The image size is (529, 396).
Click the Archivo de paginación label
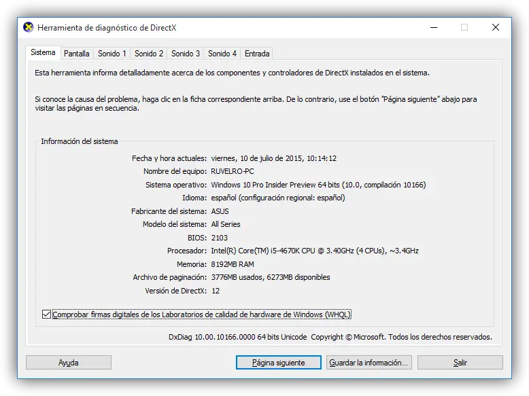click(170, 277)
